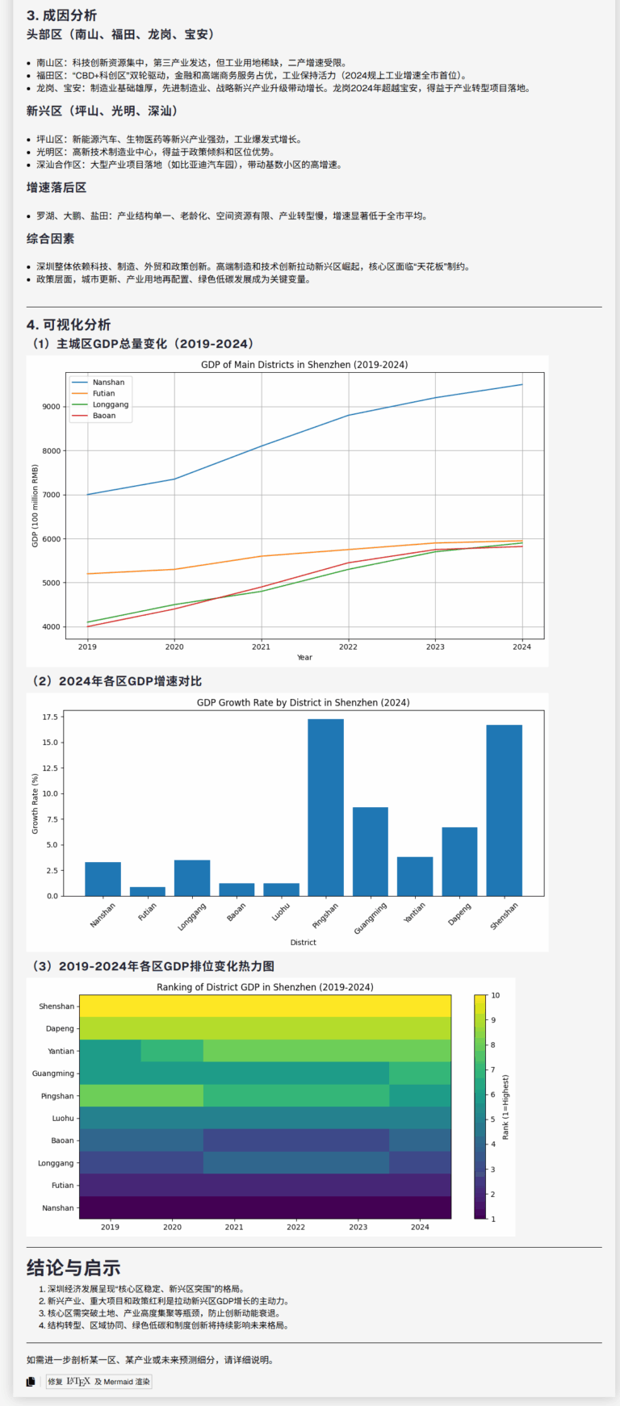Click the Dapeng bar in growth chart

pyautogui.click(x=459, y=861)
